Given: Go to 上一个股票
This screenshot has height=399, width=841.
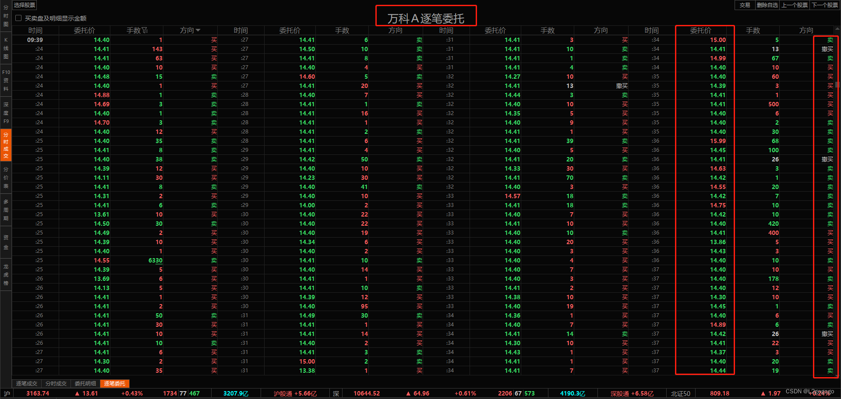Looking at the screenshot, I should point(795,5).
